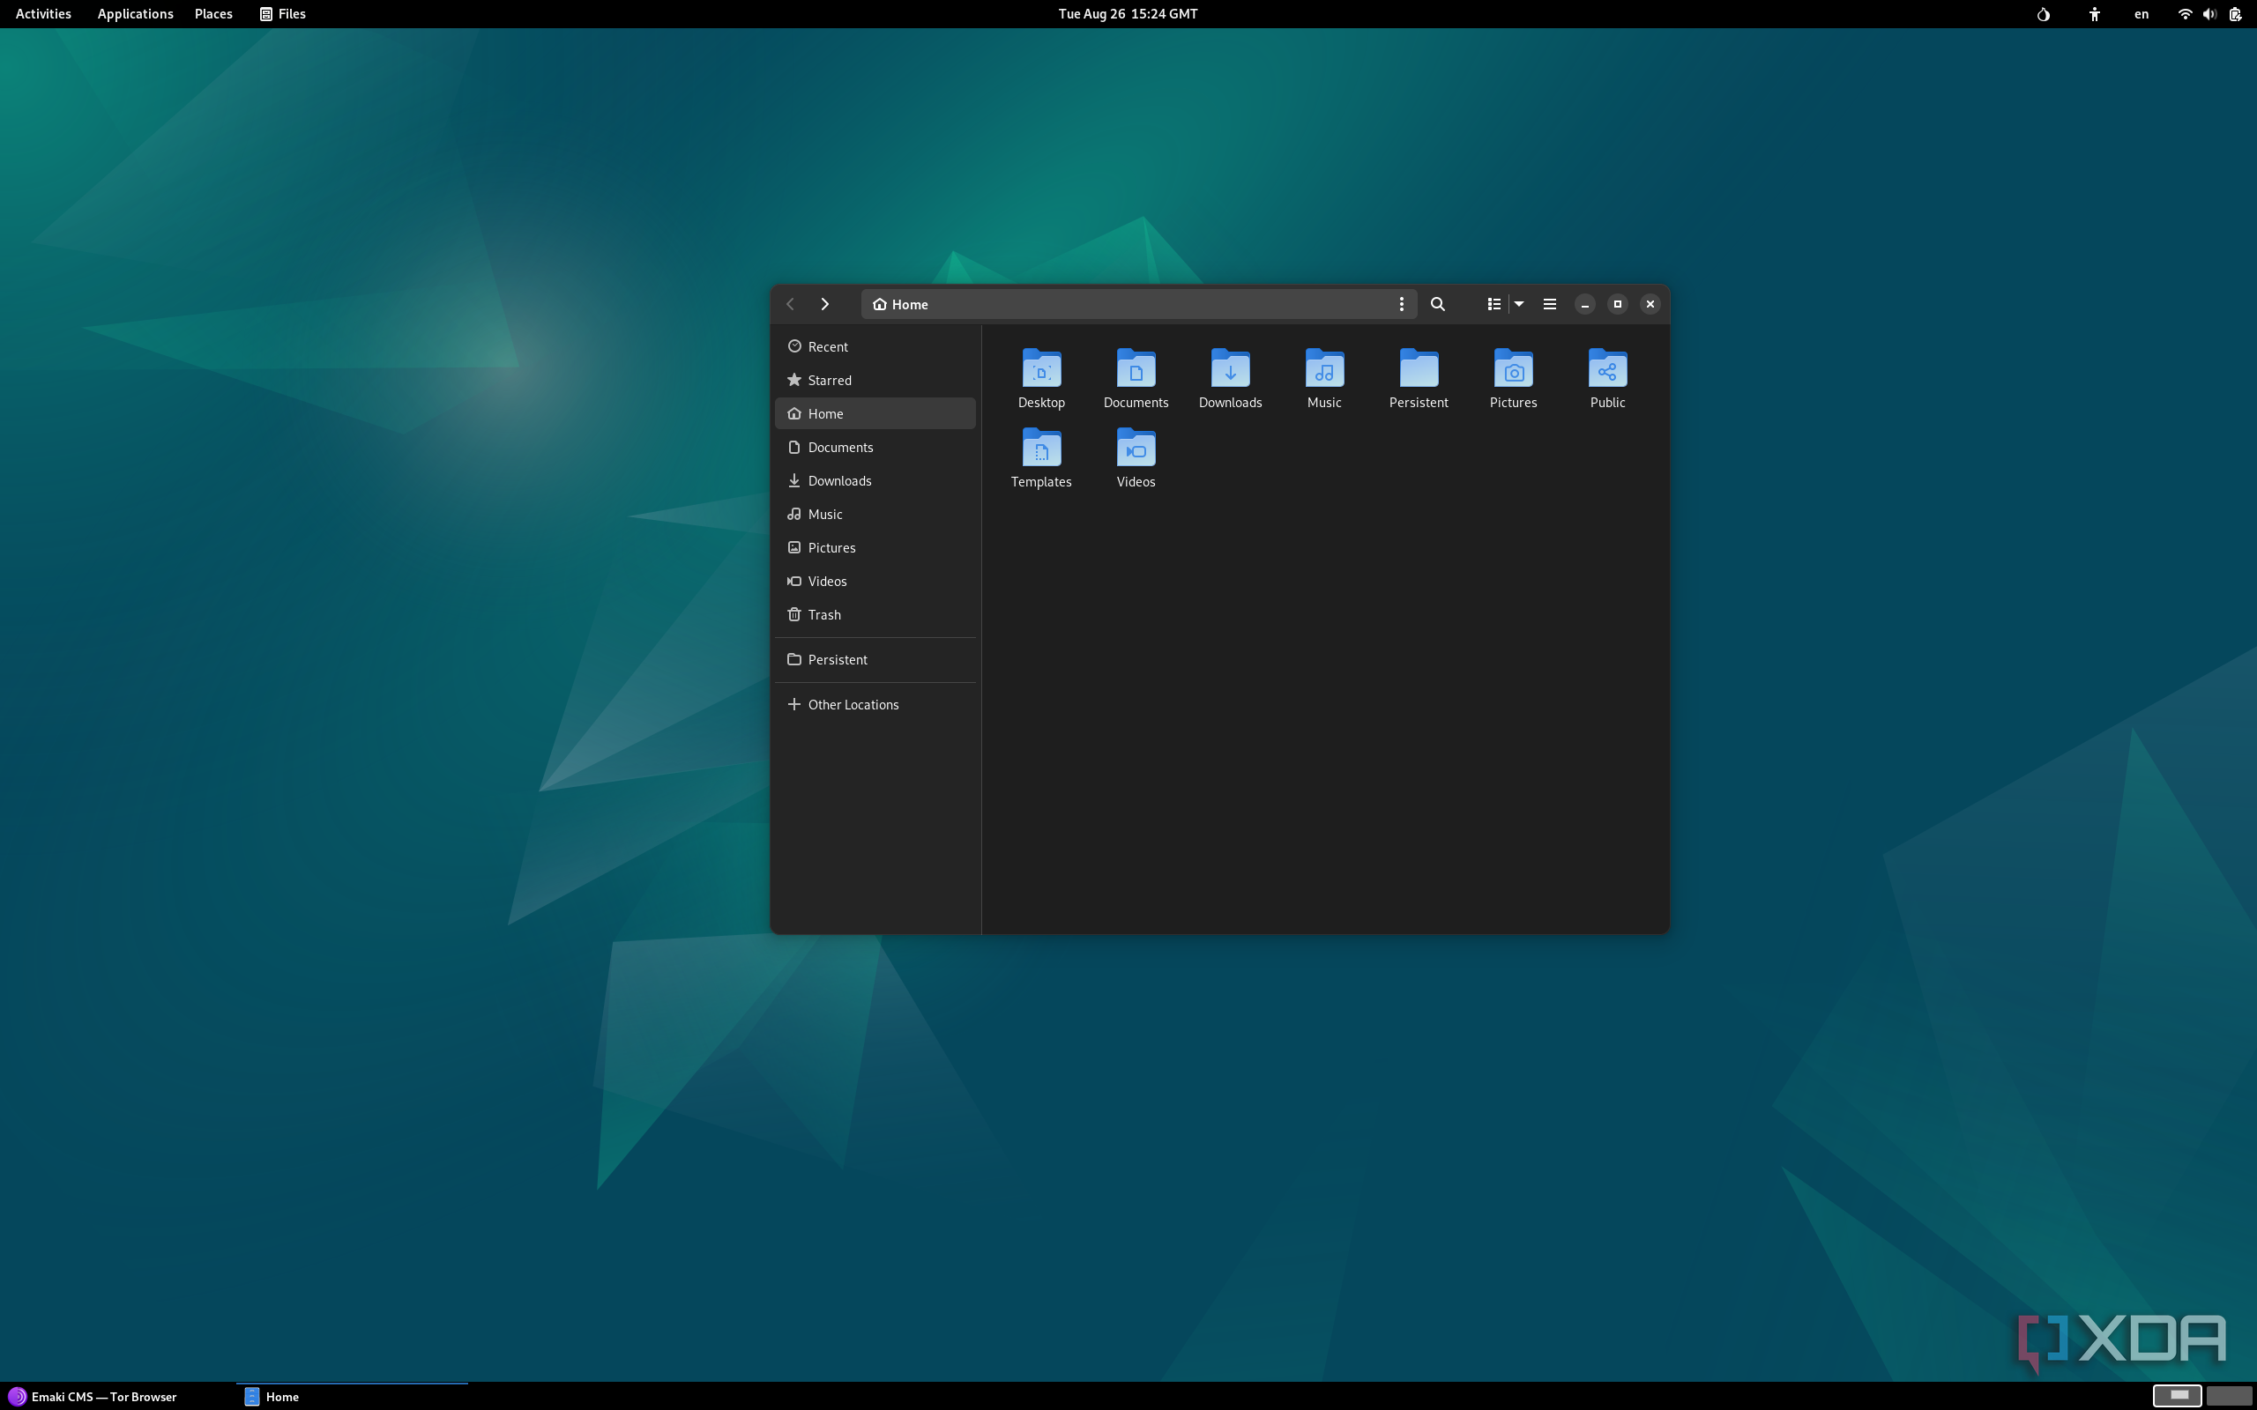2257x1410 pixels.
Task: Open the Tor onion status icon
Action: click(2043, 14)
